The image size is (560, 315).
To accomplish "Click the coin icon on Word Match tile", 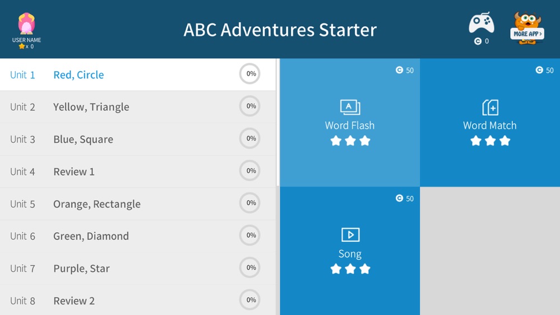I will pos(539,70).
